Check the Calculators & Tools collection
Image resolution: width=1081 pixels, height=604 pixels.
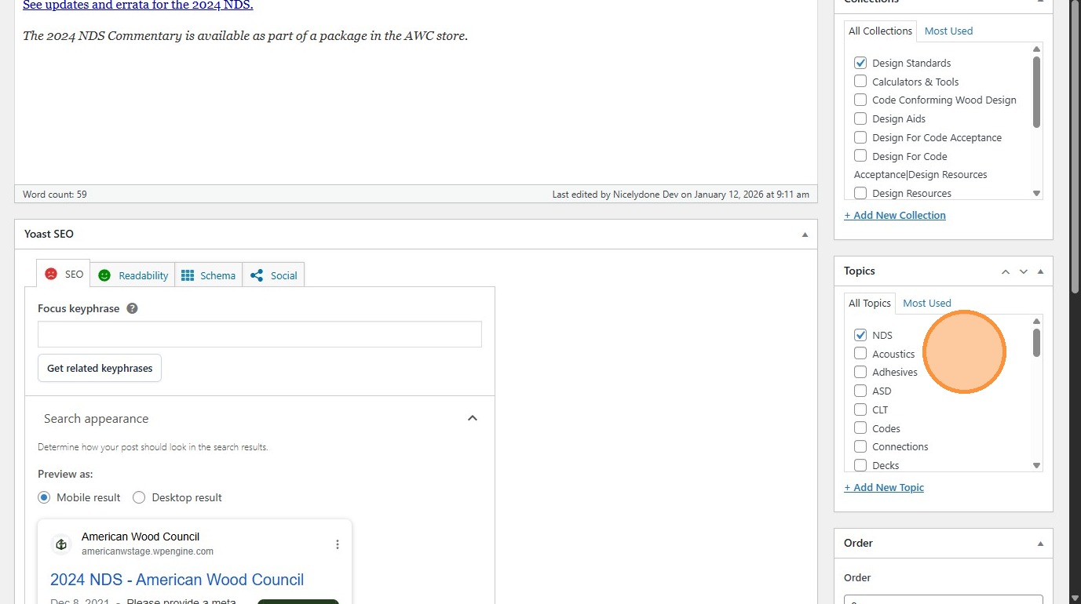pyautogui.click(x=860, y=82)
